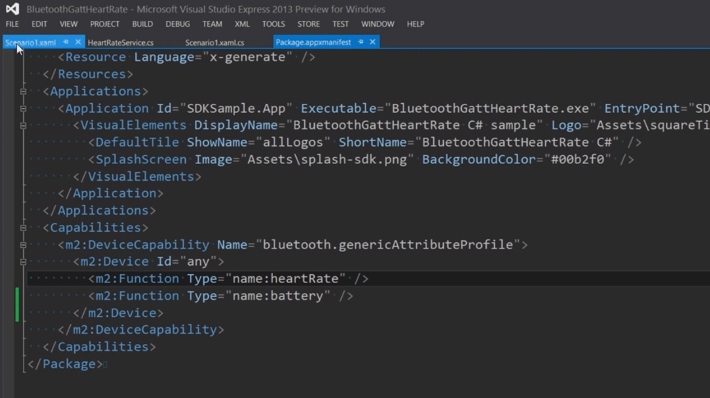
Task: Click the closing </Applications> tag
Action: pyautogui.click(x=99, y=210)
